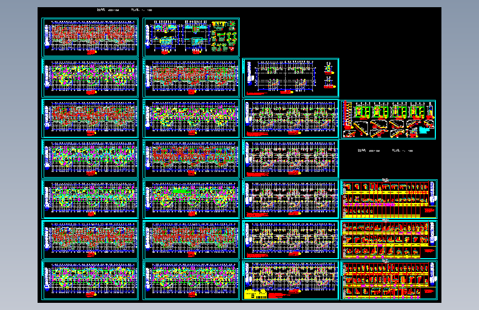Click the yellow elevation block in the bottom plan sheet
479x310 pixels.
(x=256, y=294)
